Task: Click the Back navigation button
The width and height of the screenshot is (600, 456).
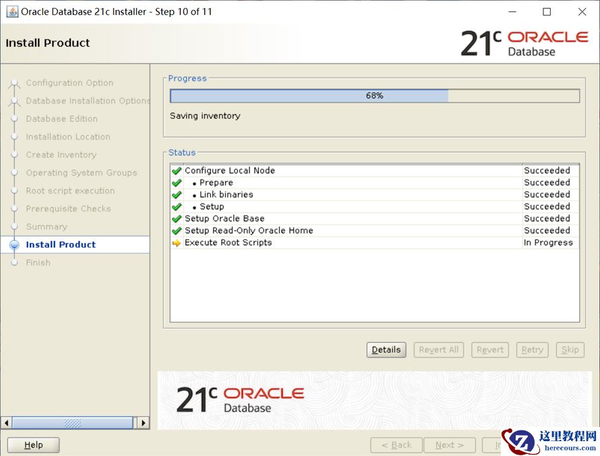Action: [x=396, y=445]
